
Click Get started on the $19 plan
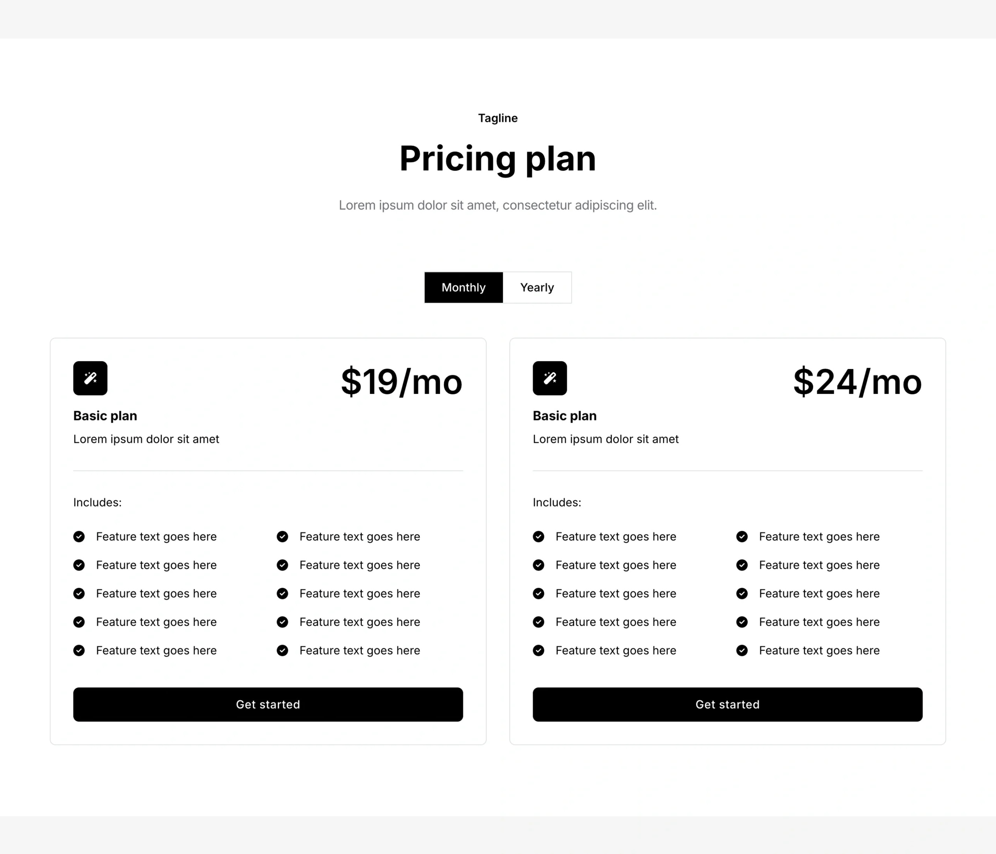pyautogui.click(x=268, y=705)
